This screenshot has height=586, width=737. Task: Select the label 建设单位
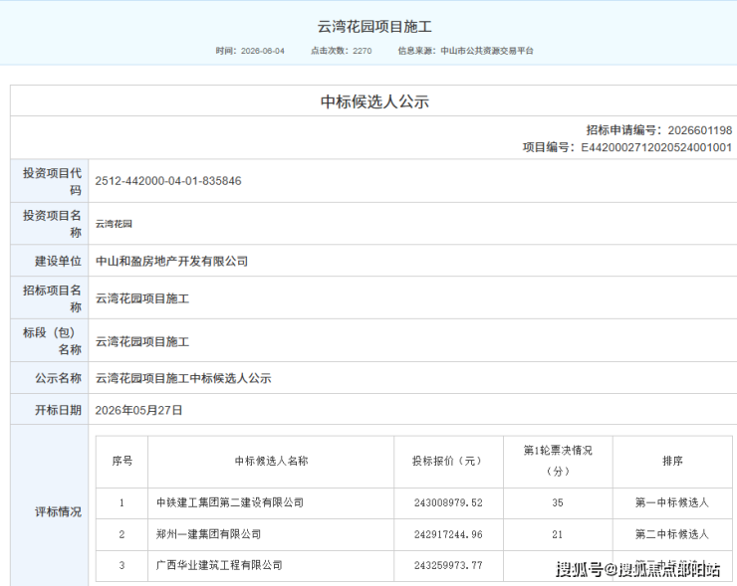pyautogui.click(x=59, y=261)
